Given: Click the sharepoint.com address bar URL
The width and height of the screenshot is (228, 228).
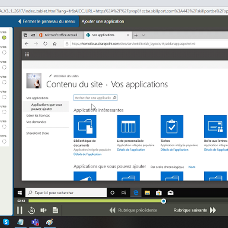Looking at the screenshot, I should point(133,44).
